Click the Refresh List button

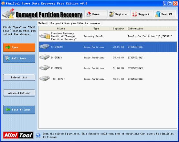click(x=19, y=77)
